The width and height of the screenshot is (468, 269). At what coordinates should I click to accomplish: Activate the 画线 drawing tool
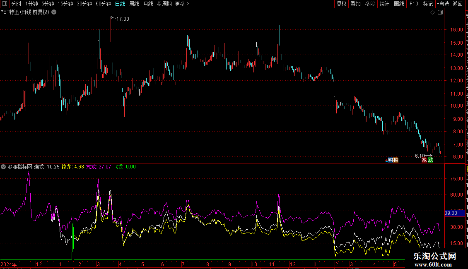tap(399, 4)
